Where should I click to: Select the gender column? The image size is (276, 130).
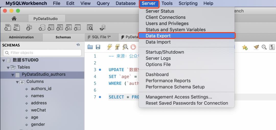pos(38,124)
